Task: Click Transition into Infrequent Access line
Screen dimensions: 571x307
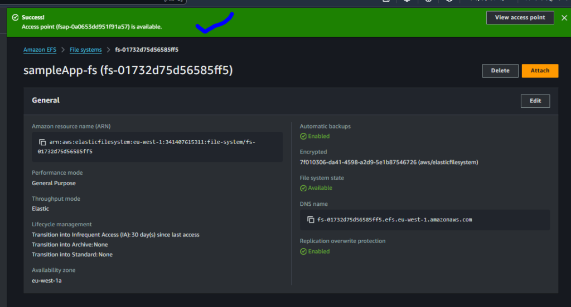Action: pos(115,235)
